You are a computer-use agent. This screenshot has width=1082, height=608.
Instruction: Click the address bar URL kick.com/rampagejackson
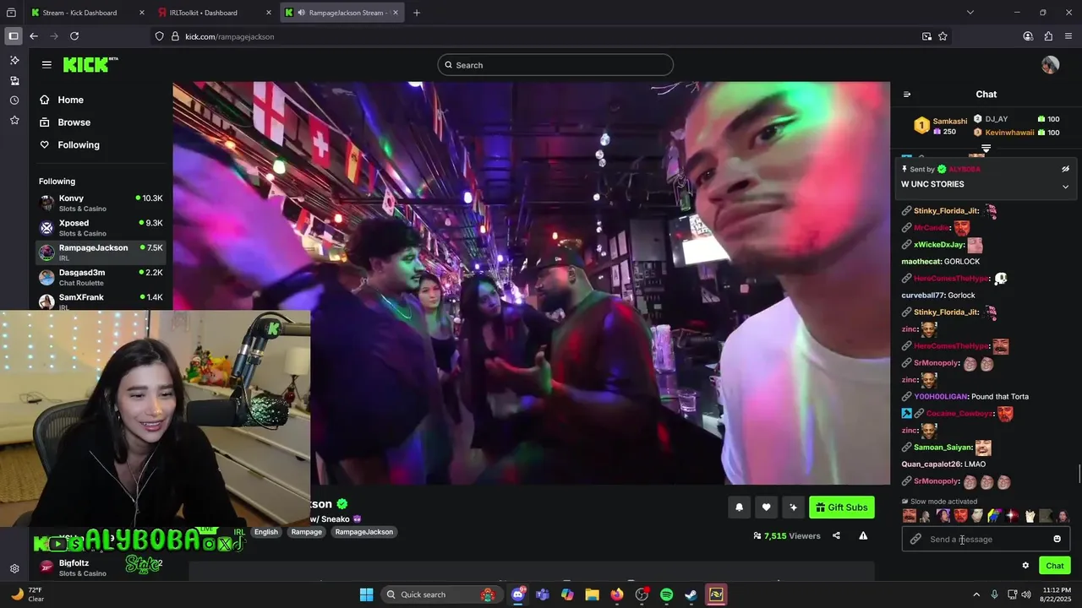tap(230, 36)
